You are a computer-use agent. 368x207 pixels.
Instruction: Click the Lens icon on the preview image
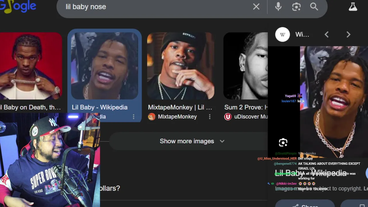[283, 142]
